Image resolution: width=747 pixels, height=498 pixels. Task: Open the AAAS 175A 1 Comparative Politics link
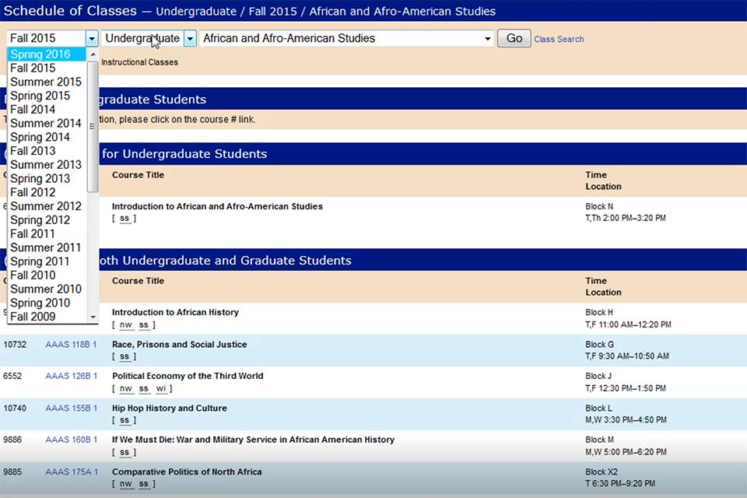71,472
